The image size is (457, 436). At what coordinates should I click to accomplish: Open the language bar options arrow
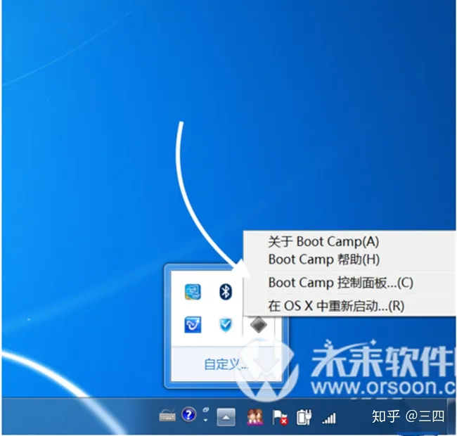click(205, 421)
